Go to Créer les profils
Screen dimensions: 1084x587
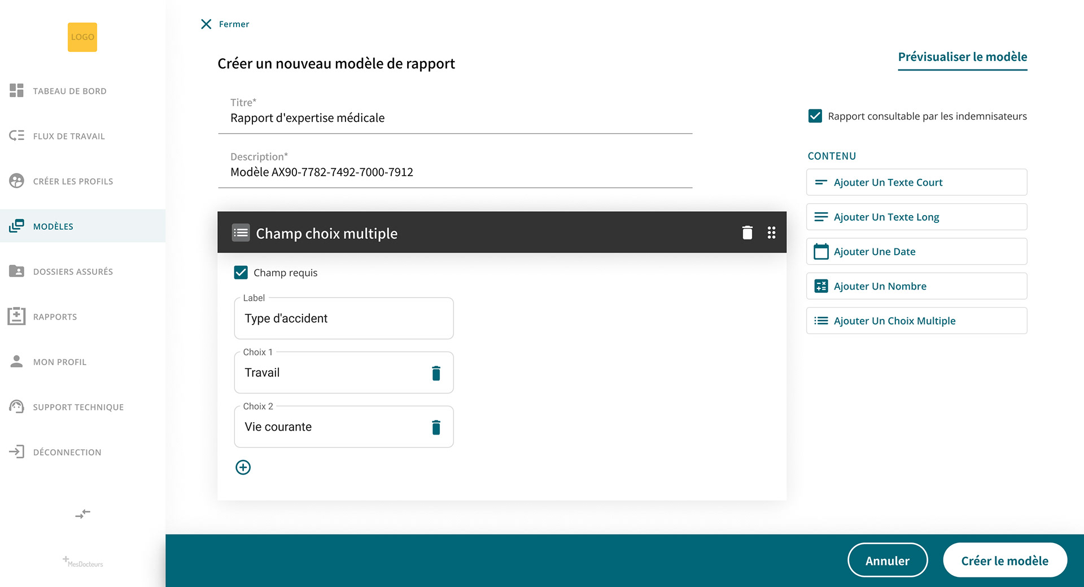82,181
